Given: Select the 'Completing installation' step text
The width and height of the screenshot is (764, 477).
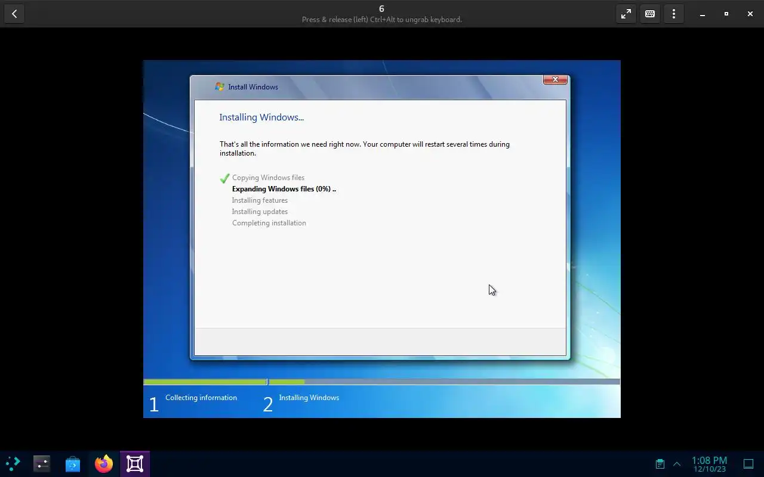Looking at the screenshot, I should 269,223.
